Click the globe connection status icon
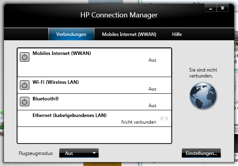Image resolution: width=238 pixels, height=166 pixels. (203, 96)
